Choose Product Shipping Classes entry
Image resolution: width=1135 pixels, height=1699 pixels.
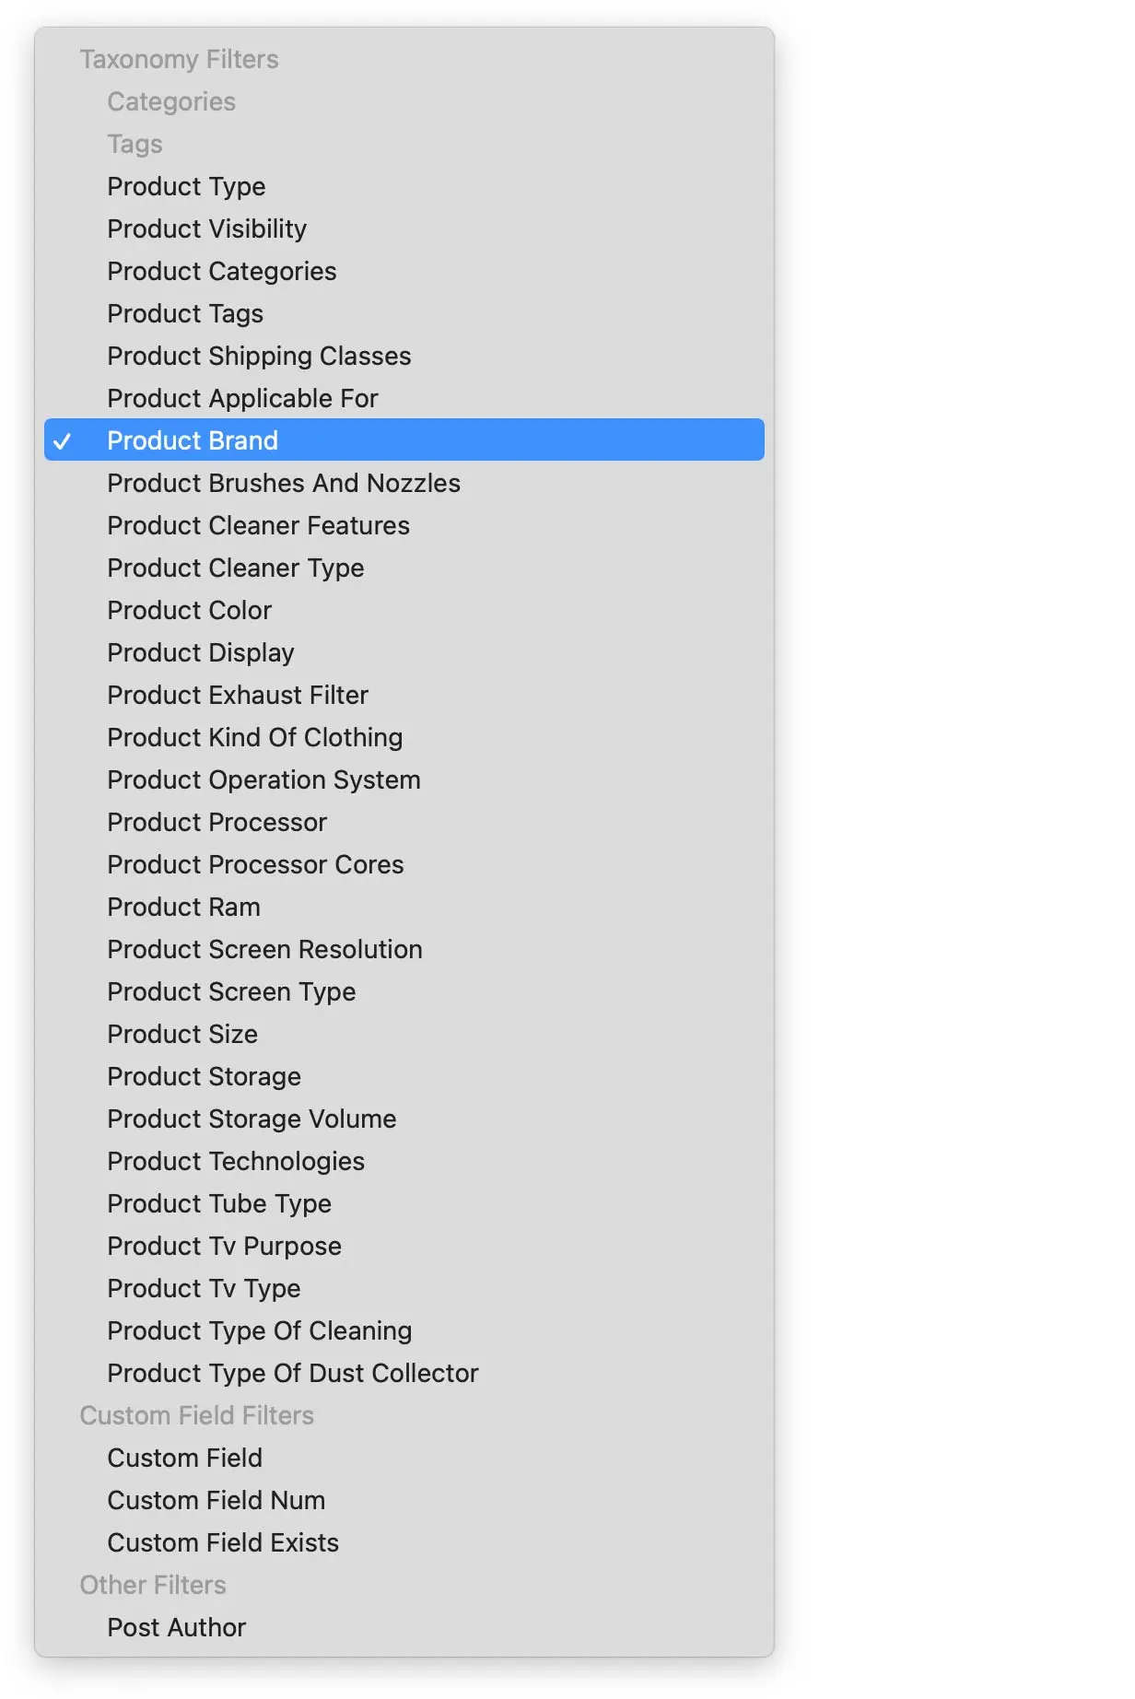pos(259,356)
